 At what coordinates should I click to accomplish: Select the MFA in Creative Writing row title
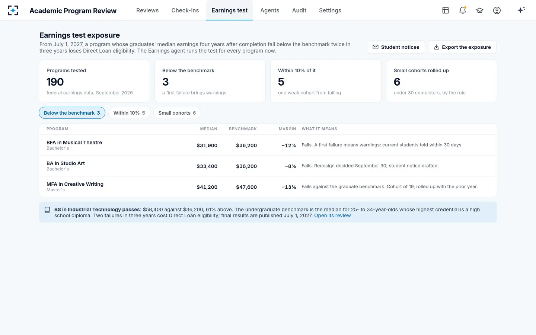tap(75, 184)
